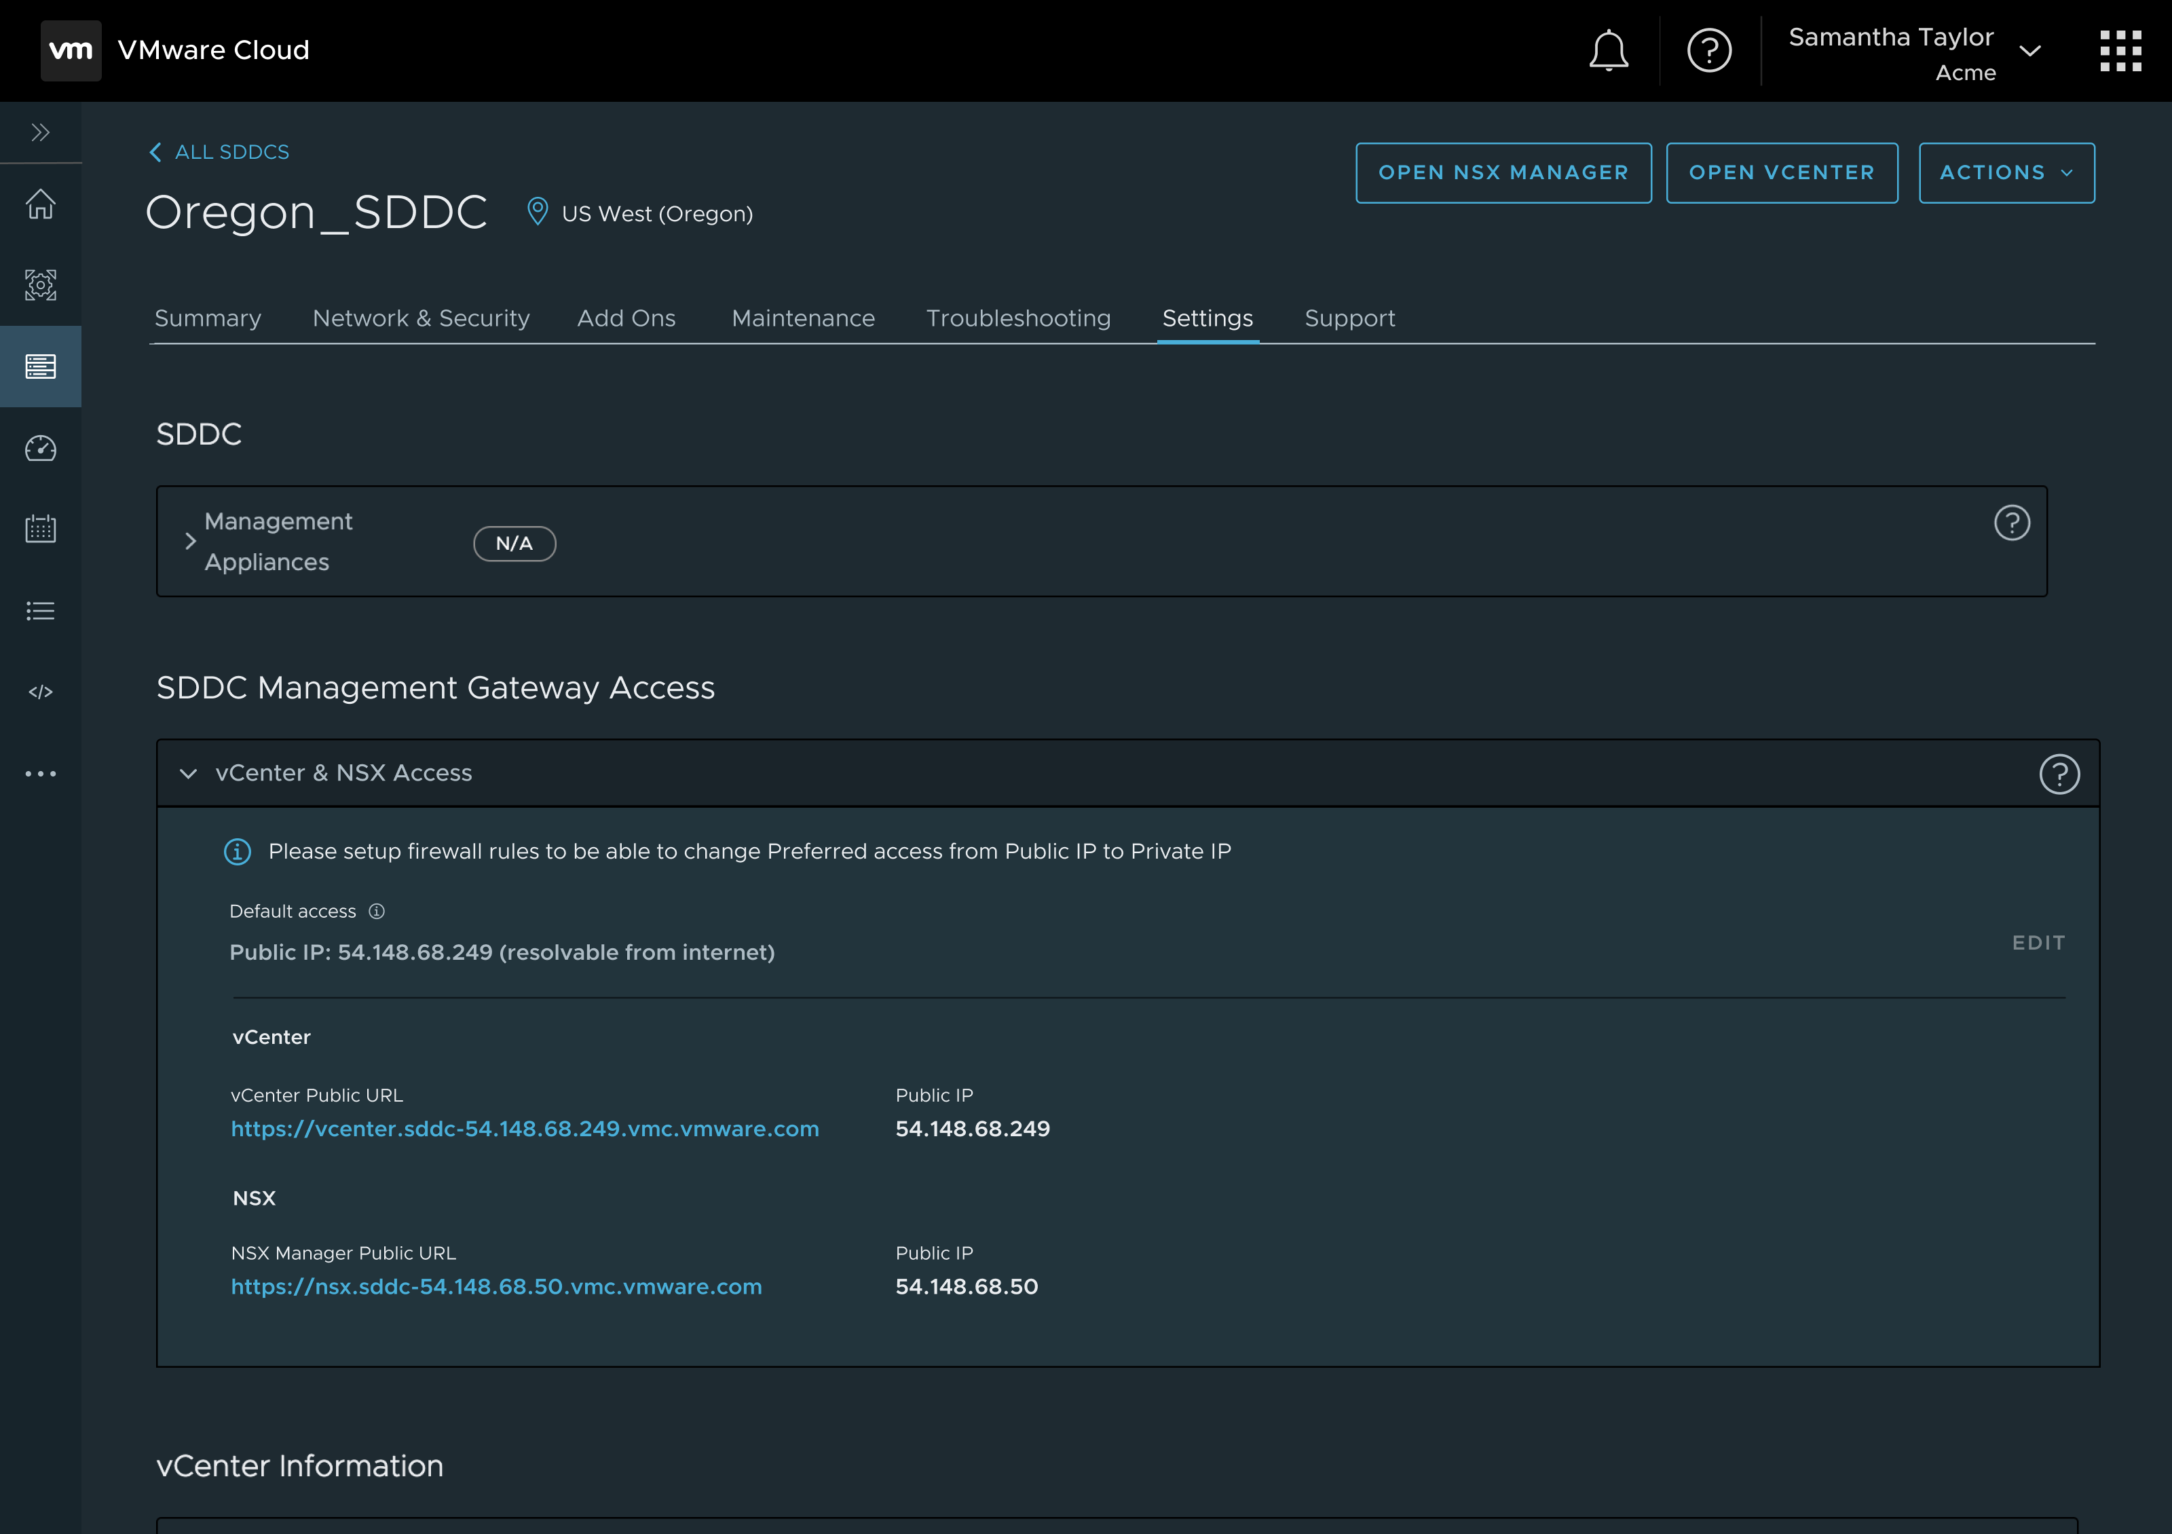
Task: Click the N/A badge
Action: click(x=514, y=543)
